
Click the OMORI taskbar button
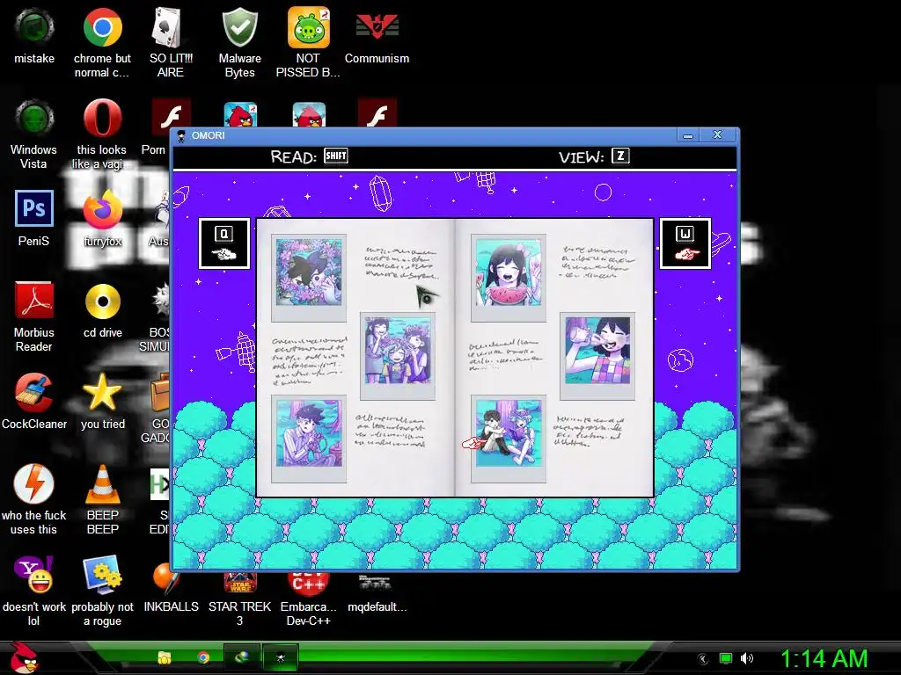[x=281, y=657]
